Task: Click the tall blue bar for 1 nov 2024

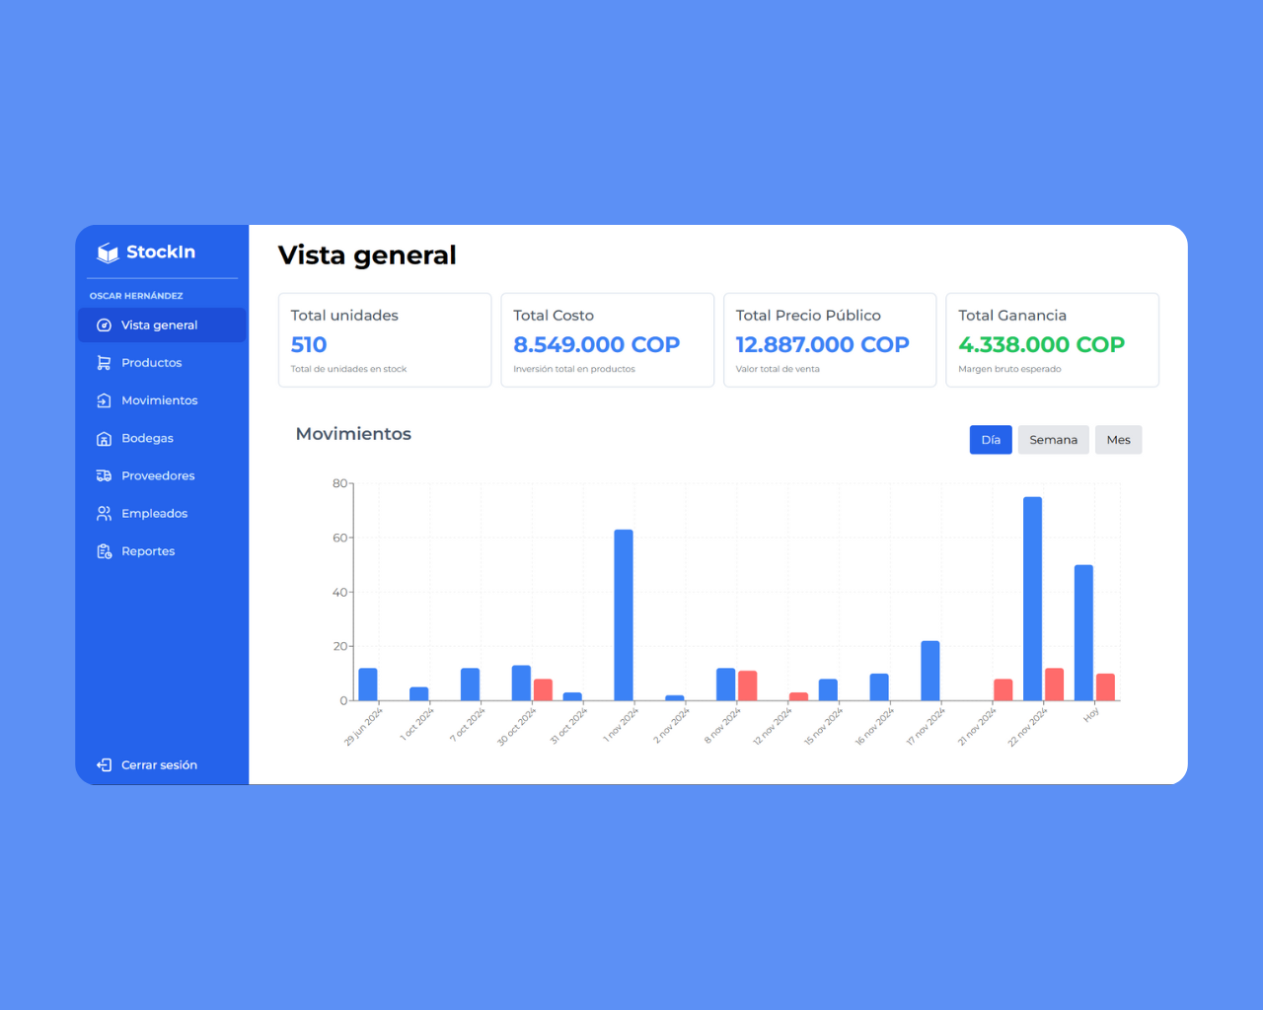Action: coord(624,615)
